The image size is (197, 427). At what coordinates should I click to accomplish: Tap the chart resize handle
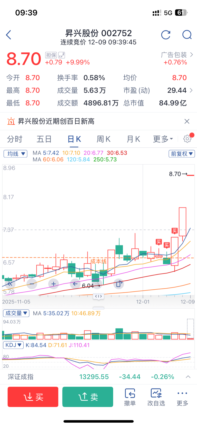click(x=98, y=296)
